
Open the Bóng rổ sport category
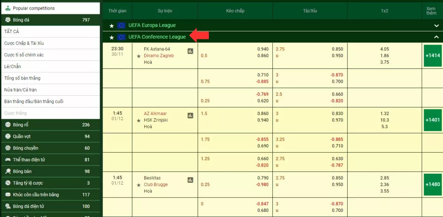click(50, 125)
